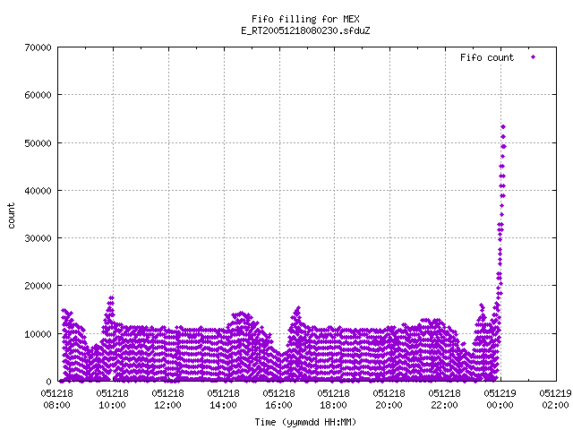Click the y-axis tick value 50000
The image size is (573, 430).
tap(38, 143)
